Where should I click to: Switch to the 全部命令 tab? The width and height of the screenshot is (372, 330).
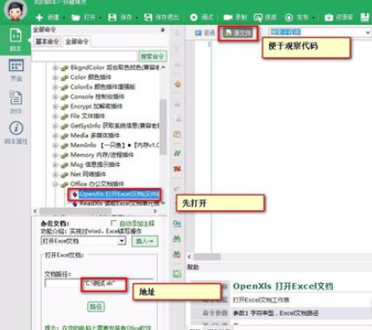coord(77,42)
